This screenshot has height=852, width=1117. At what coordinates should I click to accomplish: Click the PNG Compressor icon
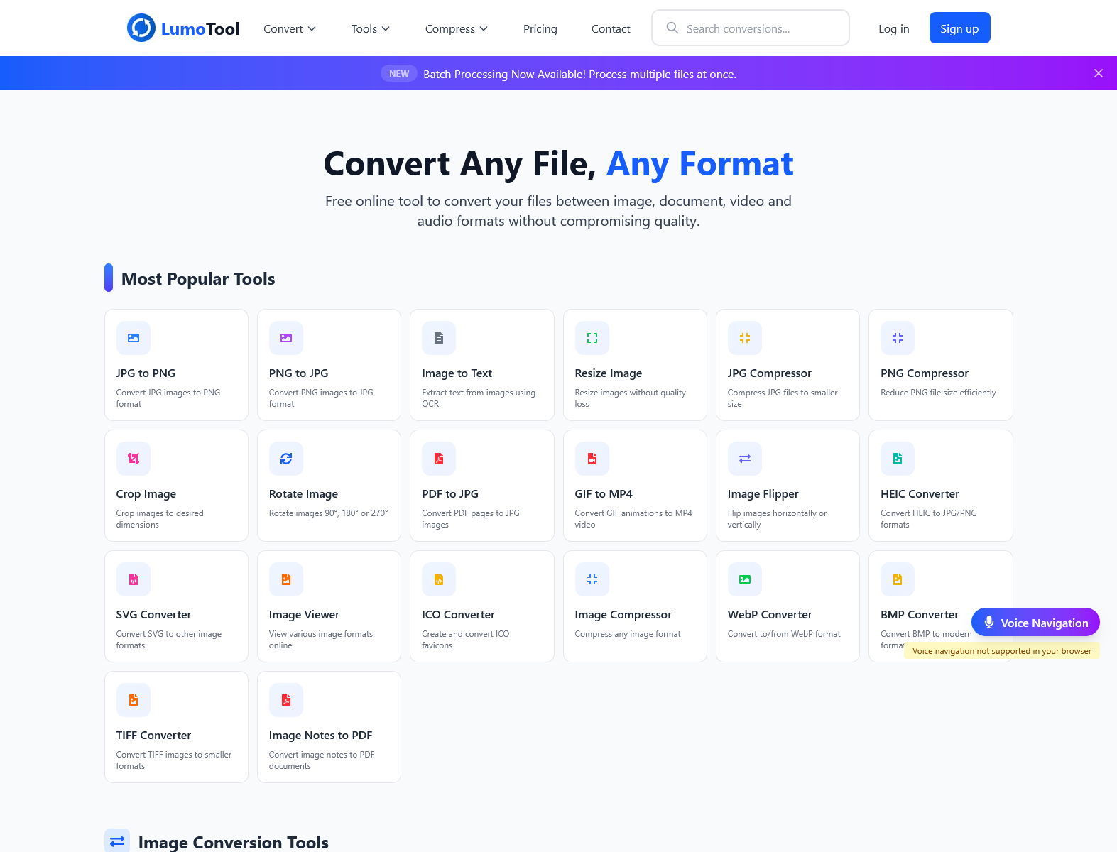click(898, 338)
